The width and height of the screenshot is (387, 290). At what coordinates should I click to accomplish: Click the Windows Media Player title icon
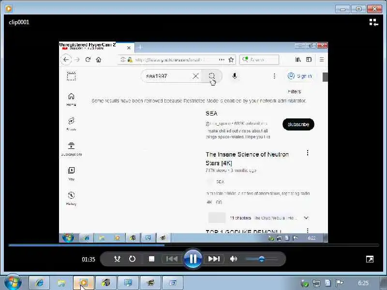9,9
